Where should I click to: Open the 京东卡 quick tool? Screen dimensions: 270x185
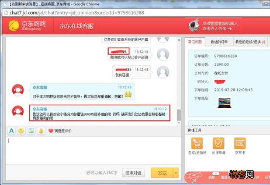(x=240, y=143)
